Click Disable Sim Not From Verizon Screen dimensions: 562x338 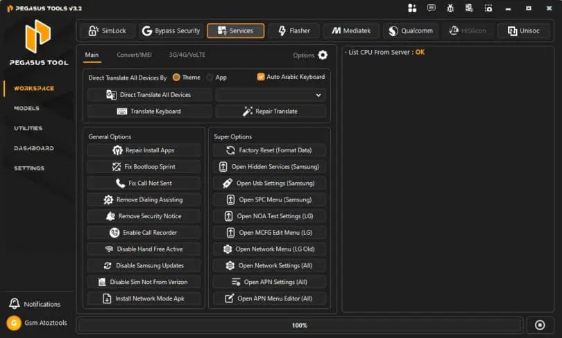(x=144, y=282)
